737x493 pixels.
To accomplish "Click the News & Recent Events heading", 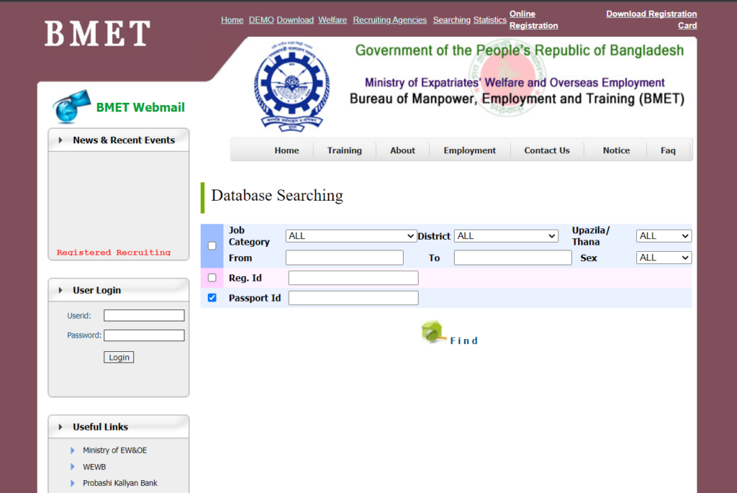I will coord(124,140).
